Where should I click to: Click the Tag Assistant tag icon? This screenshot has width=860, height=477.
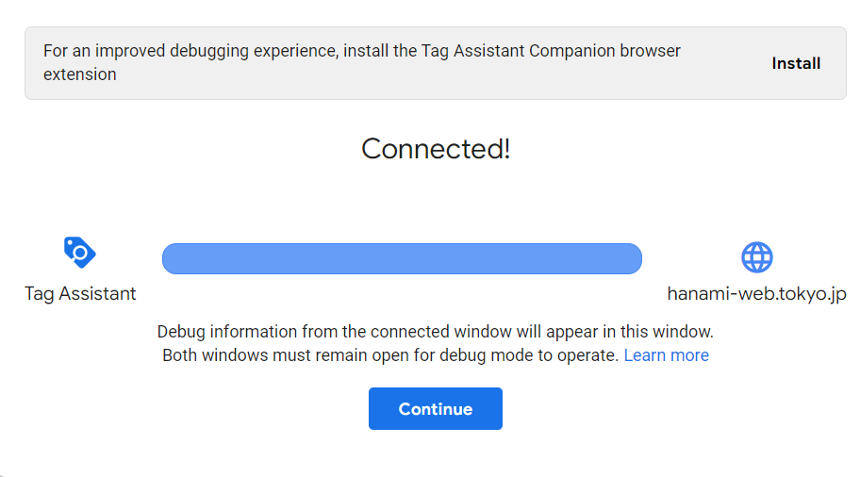click(x=80, y=253)
